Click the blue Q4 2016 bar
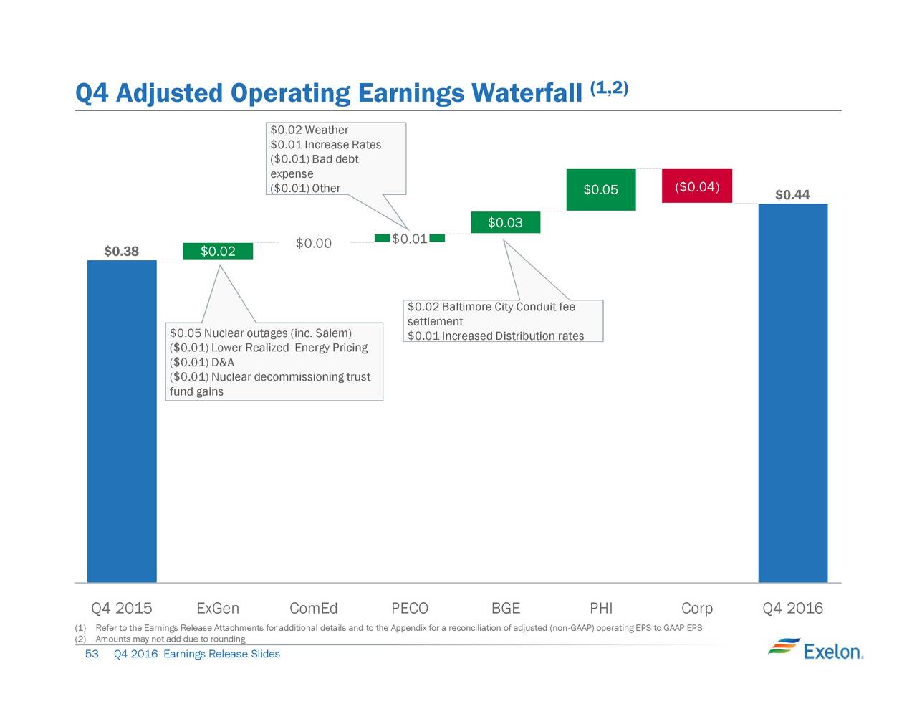The height and width of the screenshot is (709, 917). pyautogui.click(x=793, y=394)
